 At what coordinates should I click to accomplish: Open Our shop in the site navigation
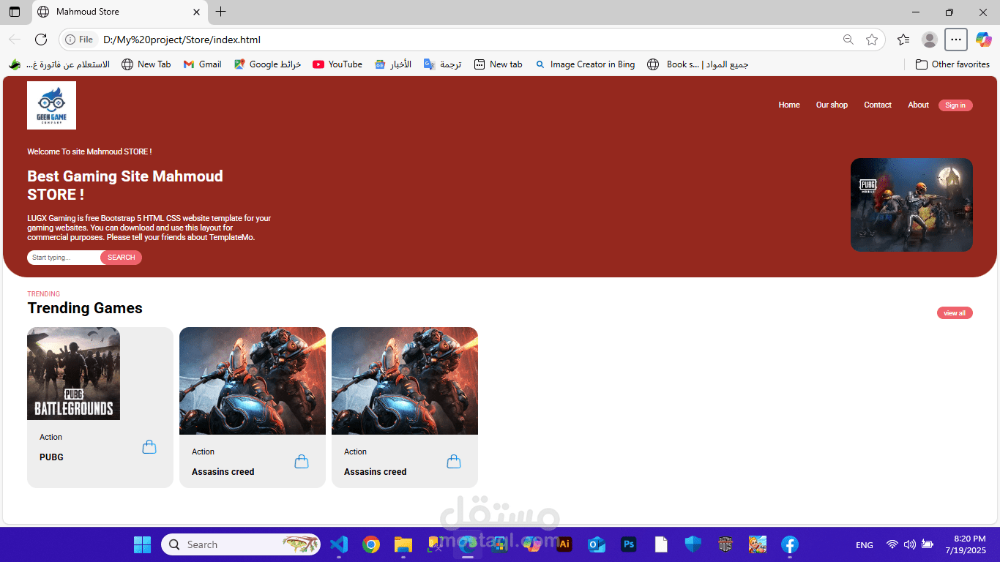point(832,105)
